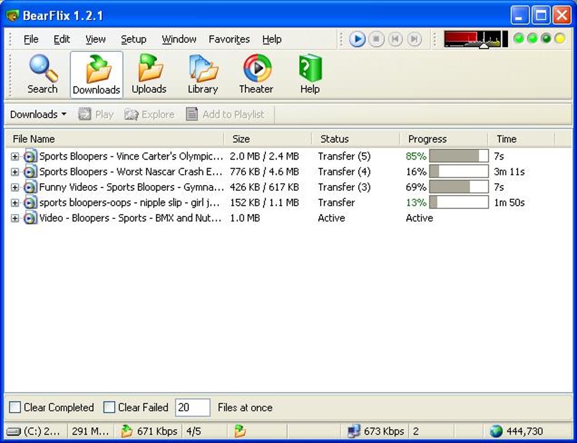Open the File menu
The height and width of the screenshot is (443, 577).
[31, 39]
